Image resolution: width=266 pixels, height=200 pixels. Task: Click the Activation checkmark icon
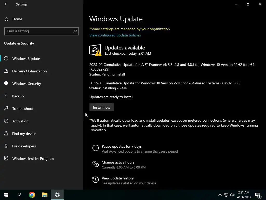click(x=6, y=121)
